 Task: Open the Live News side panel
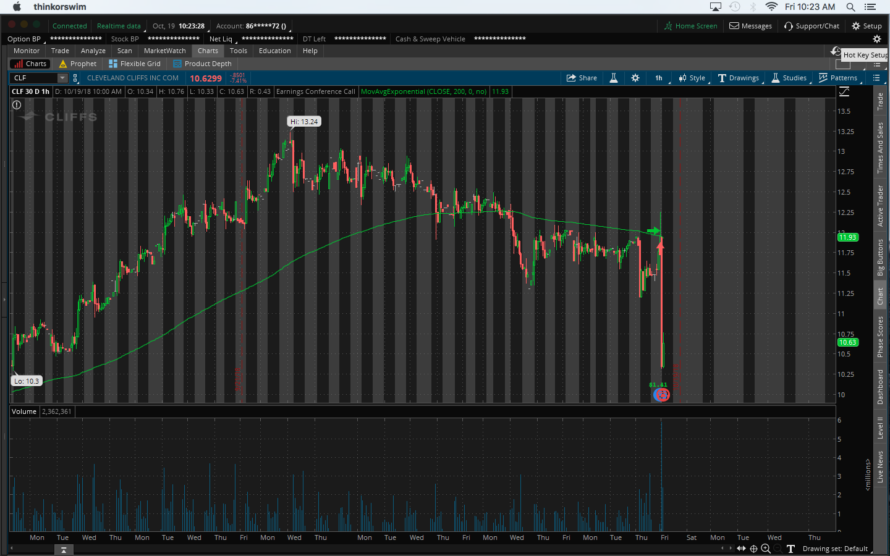880,467
